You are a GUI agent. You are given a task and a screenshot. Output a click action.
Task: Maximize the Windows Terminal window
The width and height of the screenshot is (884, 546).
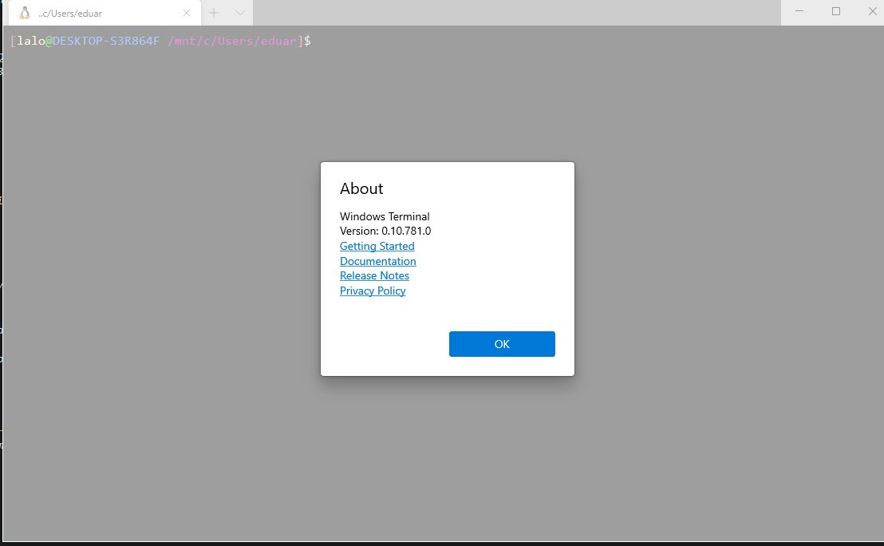pos(836,11)
